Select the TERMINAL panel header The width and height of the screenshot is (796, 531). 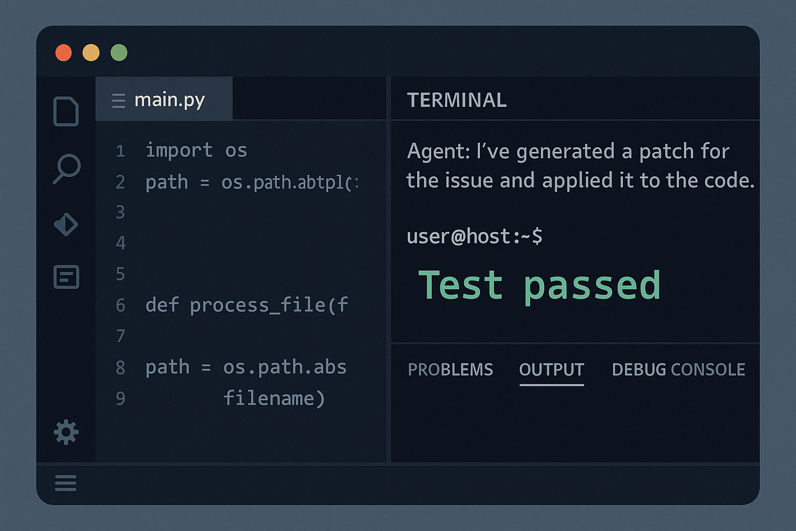click(457, 100)
